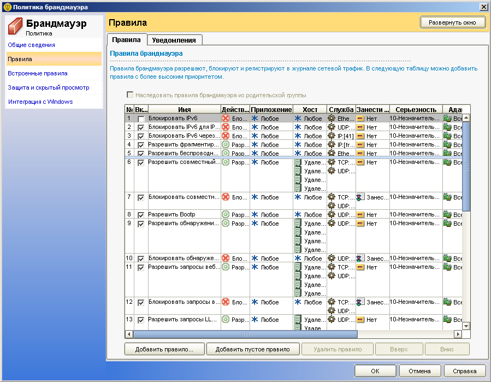Click the horizontal scrollbar right arrow
The width and height of the screenshot is (491, 382).
pyautogui.click(x=458, y=334)
